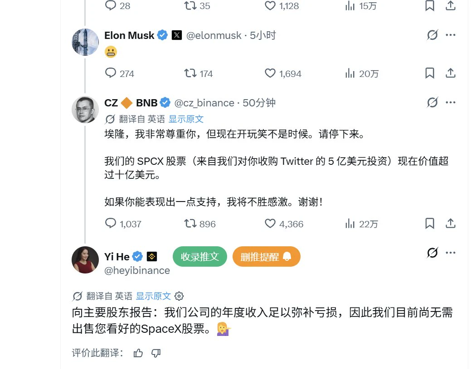
Task: Open more options menu on CZ's tweet
Action: click(x=451, y=102)
